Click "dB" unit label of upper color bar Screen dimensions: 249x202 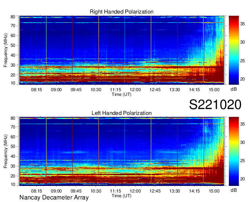[234, 89]
